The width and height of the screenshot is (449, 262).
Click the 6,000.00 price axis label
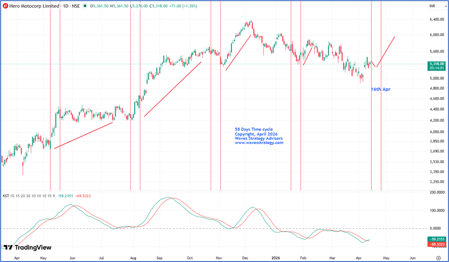[x=436, y=35]
